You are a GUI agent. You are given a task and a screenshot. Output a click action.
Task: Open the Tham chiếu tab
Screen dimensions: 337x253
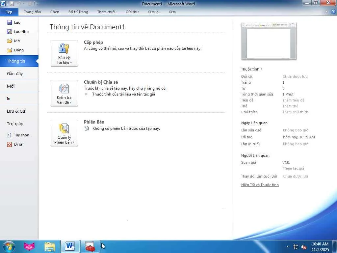click(x=107, y=12)
